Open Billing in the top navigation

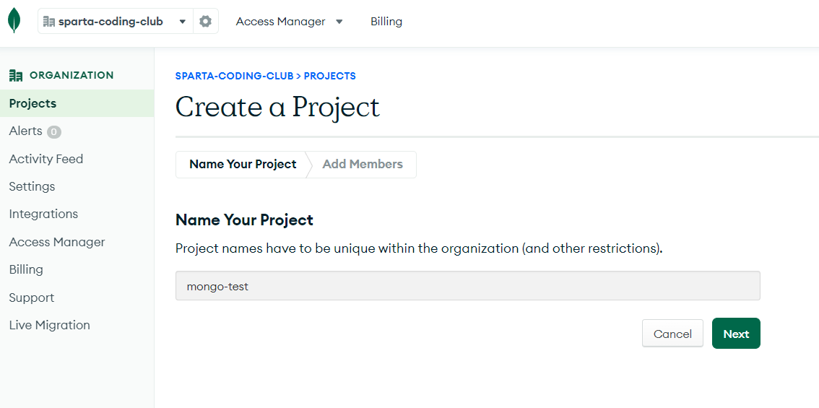pos(386,22)
